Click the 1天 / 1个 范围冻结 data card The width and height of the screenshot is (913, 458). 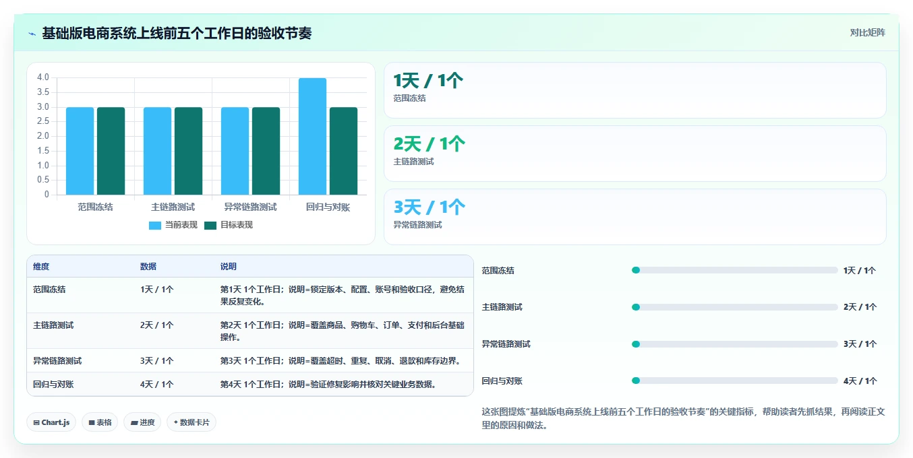pyautogui.click(x=635, y=90)
